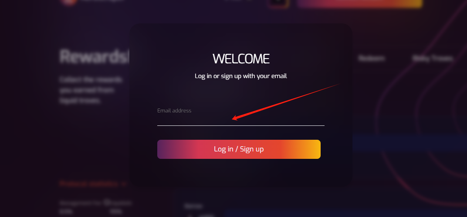Screen dimensions: 467x217
Task: Select the small square icon button in header
Action: [x=278, y=2]
